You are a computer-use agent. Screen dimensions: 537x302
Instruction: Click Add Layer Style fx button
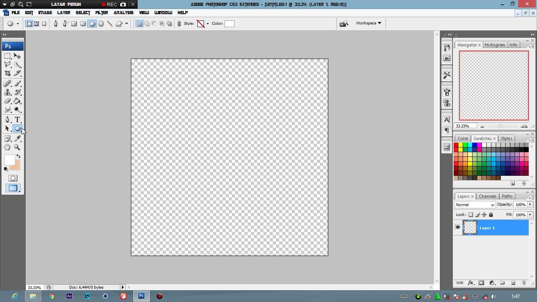click(470, 283)
